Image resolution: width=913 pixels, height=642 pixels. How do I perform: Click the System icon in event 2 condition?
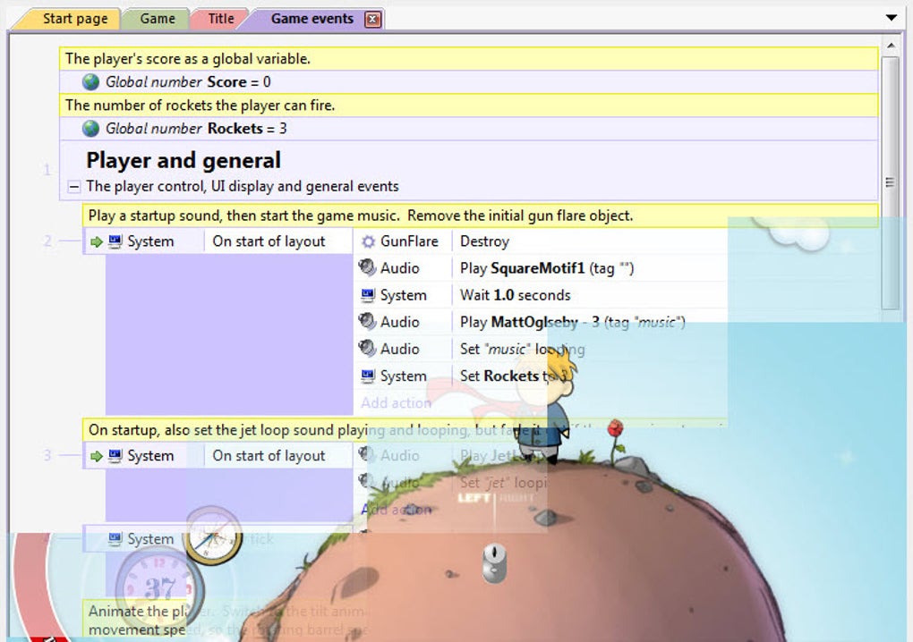pyautogui.click(x=115, y=241)
